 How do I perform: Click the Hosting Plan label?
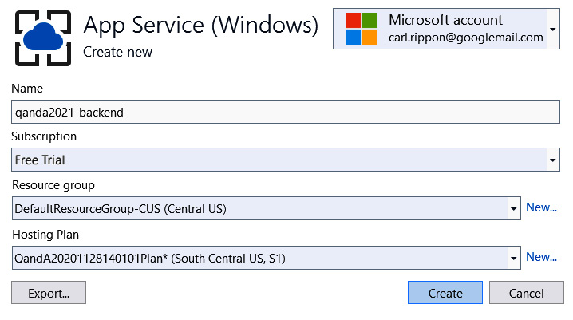coord(45,235)
